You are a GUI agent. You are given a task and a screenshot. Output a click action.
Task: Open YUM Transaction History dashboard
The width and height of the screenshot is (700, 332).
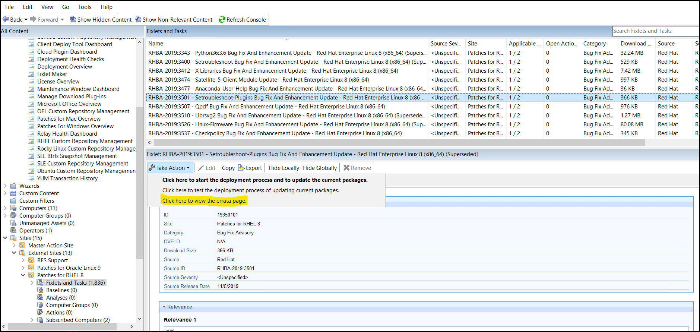(x=67, y=178)
